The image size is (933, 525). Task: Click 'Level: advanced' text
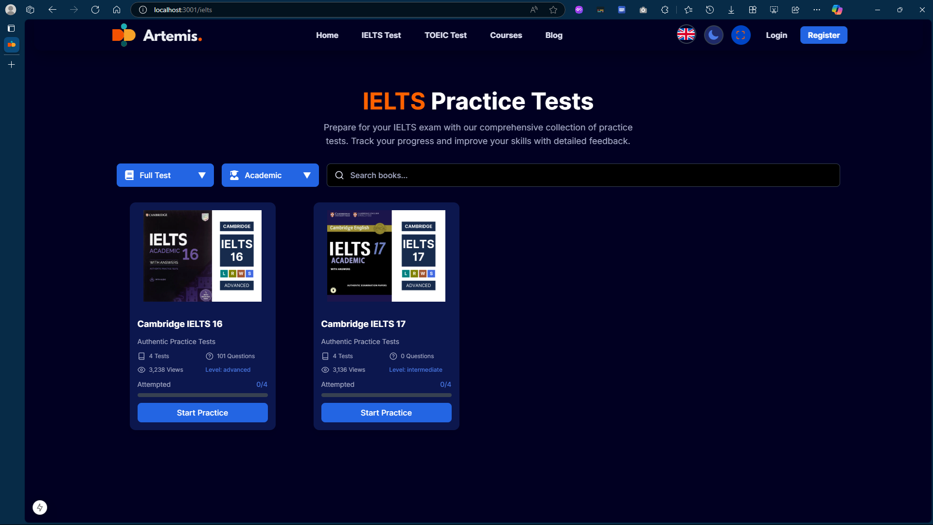[x=228, y=370]
